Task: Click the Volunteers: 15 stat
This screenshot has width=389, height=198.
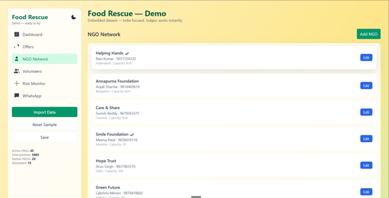Action: (22, 163)
